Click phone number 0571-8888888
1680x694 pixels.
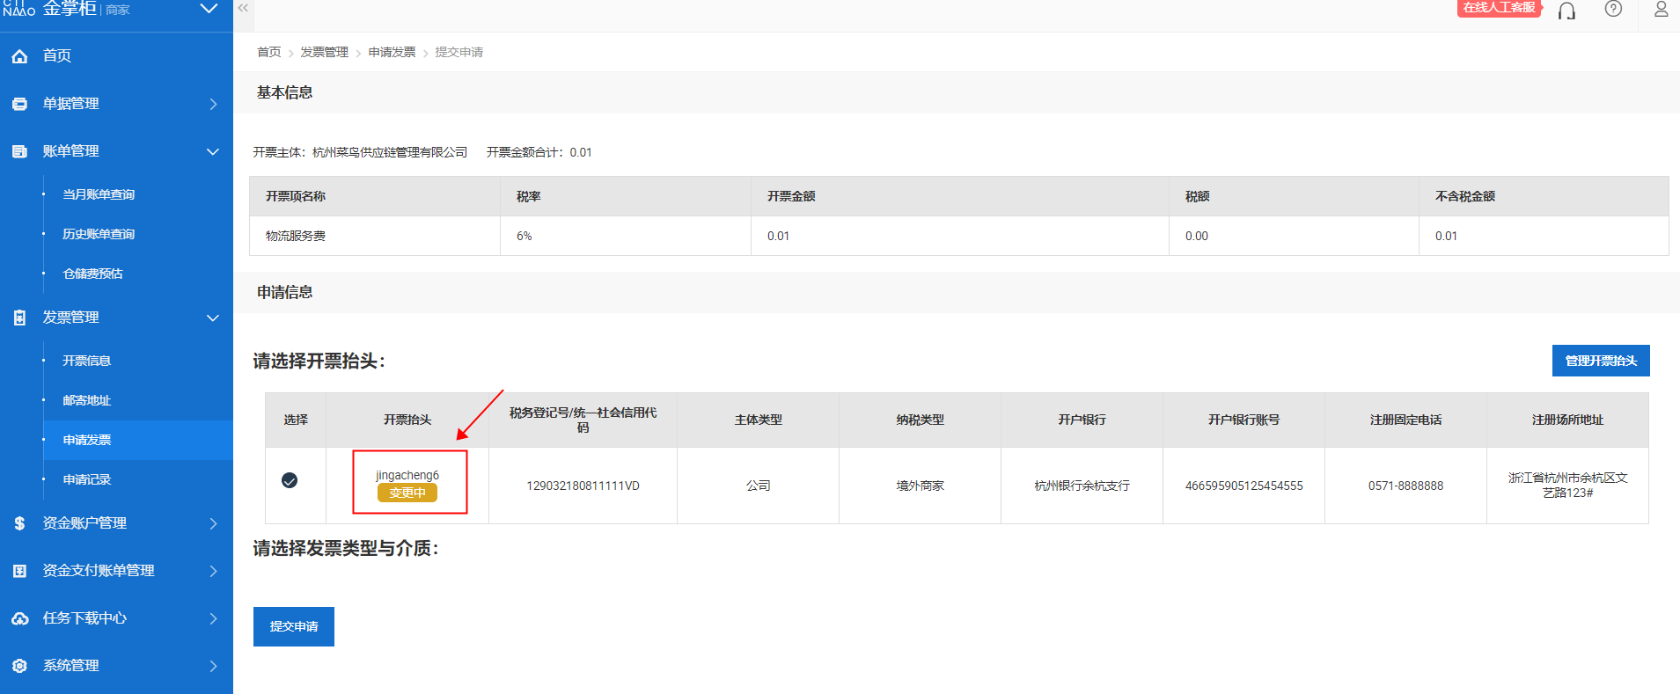click(1405, 486)
